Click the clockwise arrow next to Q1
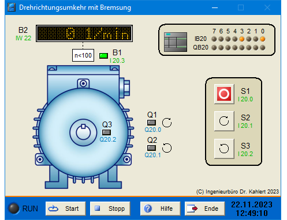This screenshot has height=220, width=287. [x=167, y=123]
